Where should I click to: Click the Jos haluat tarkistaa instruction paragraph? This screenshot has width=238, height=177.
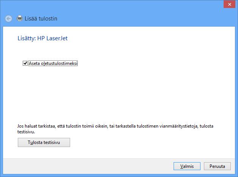click(x=115, y=129)
